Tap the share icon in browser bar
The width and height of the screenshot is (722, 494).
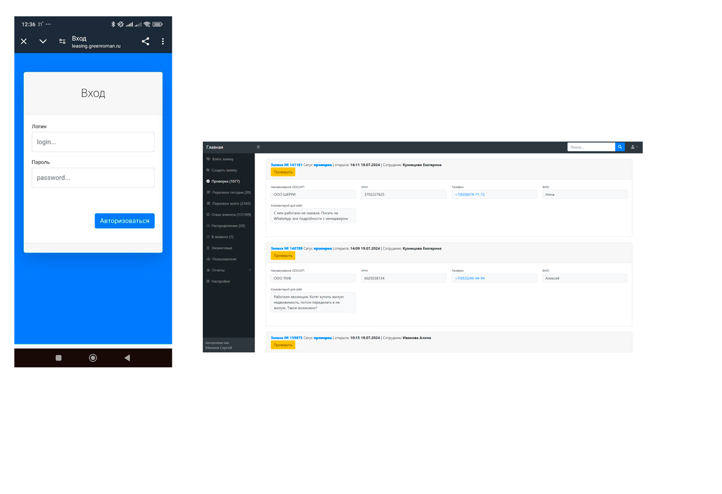145,41
